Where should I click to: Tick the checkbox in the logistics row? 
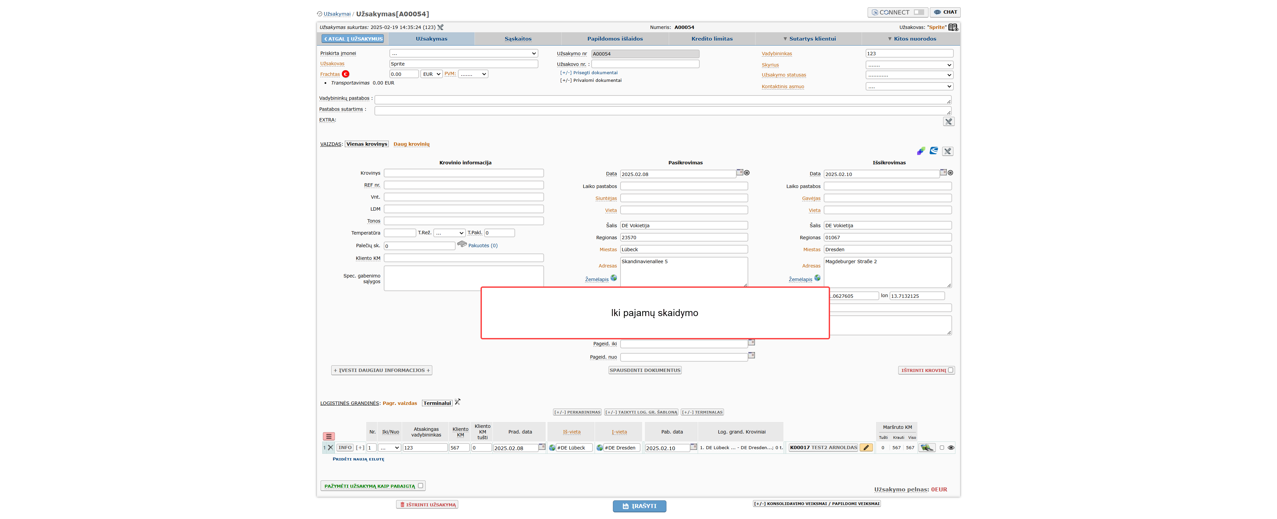942,447
